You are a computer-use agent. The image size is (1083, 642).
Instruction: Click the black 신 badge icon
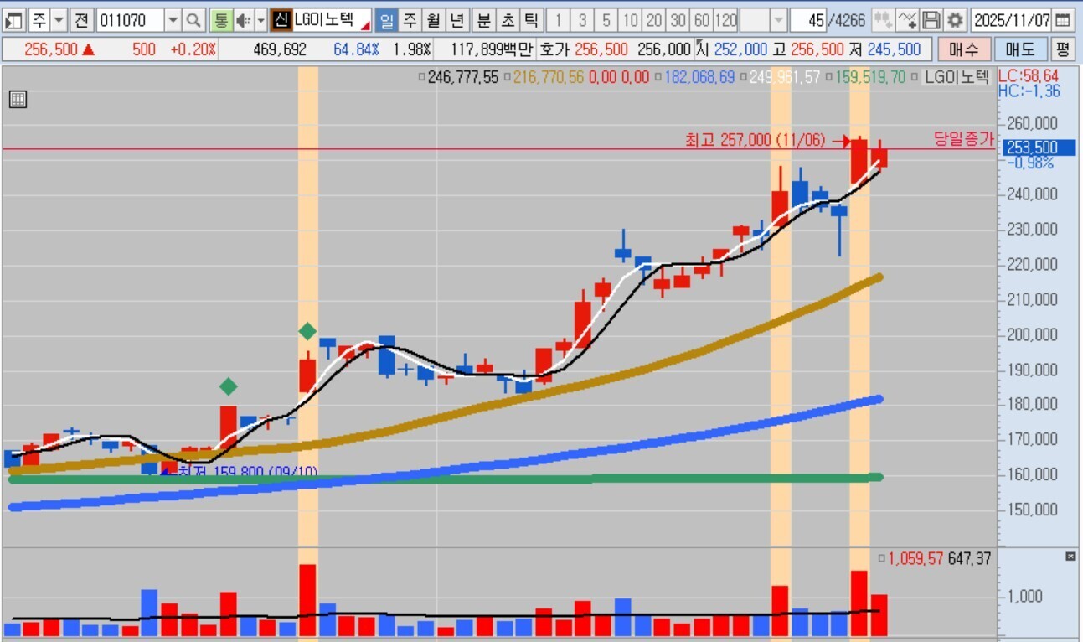click(281, 19)
